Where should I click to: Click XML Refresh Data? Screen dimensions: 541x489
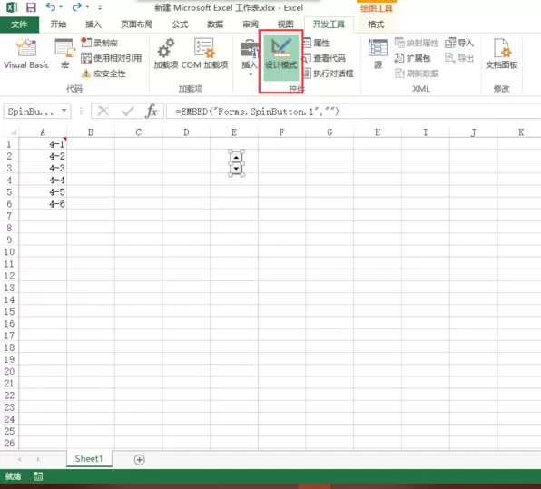(417, 73)
